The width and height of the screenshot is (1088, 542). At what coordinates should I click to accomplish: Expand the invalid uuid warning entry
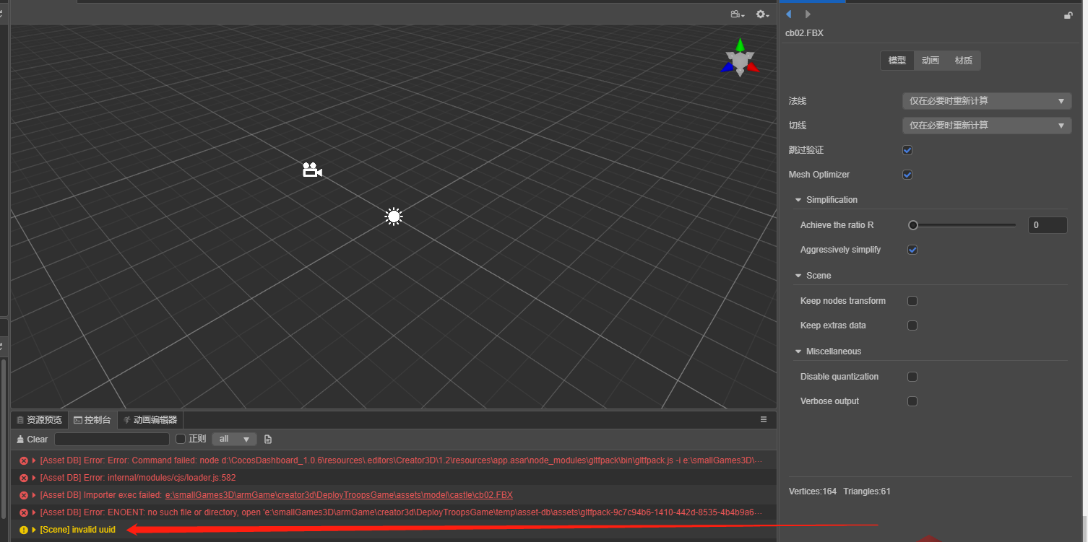coord(34,530)
